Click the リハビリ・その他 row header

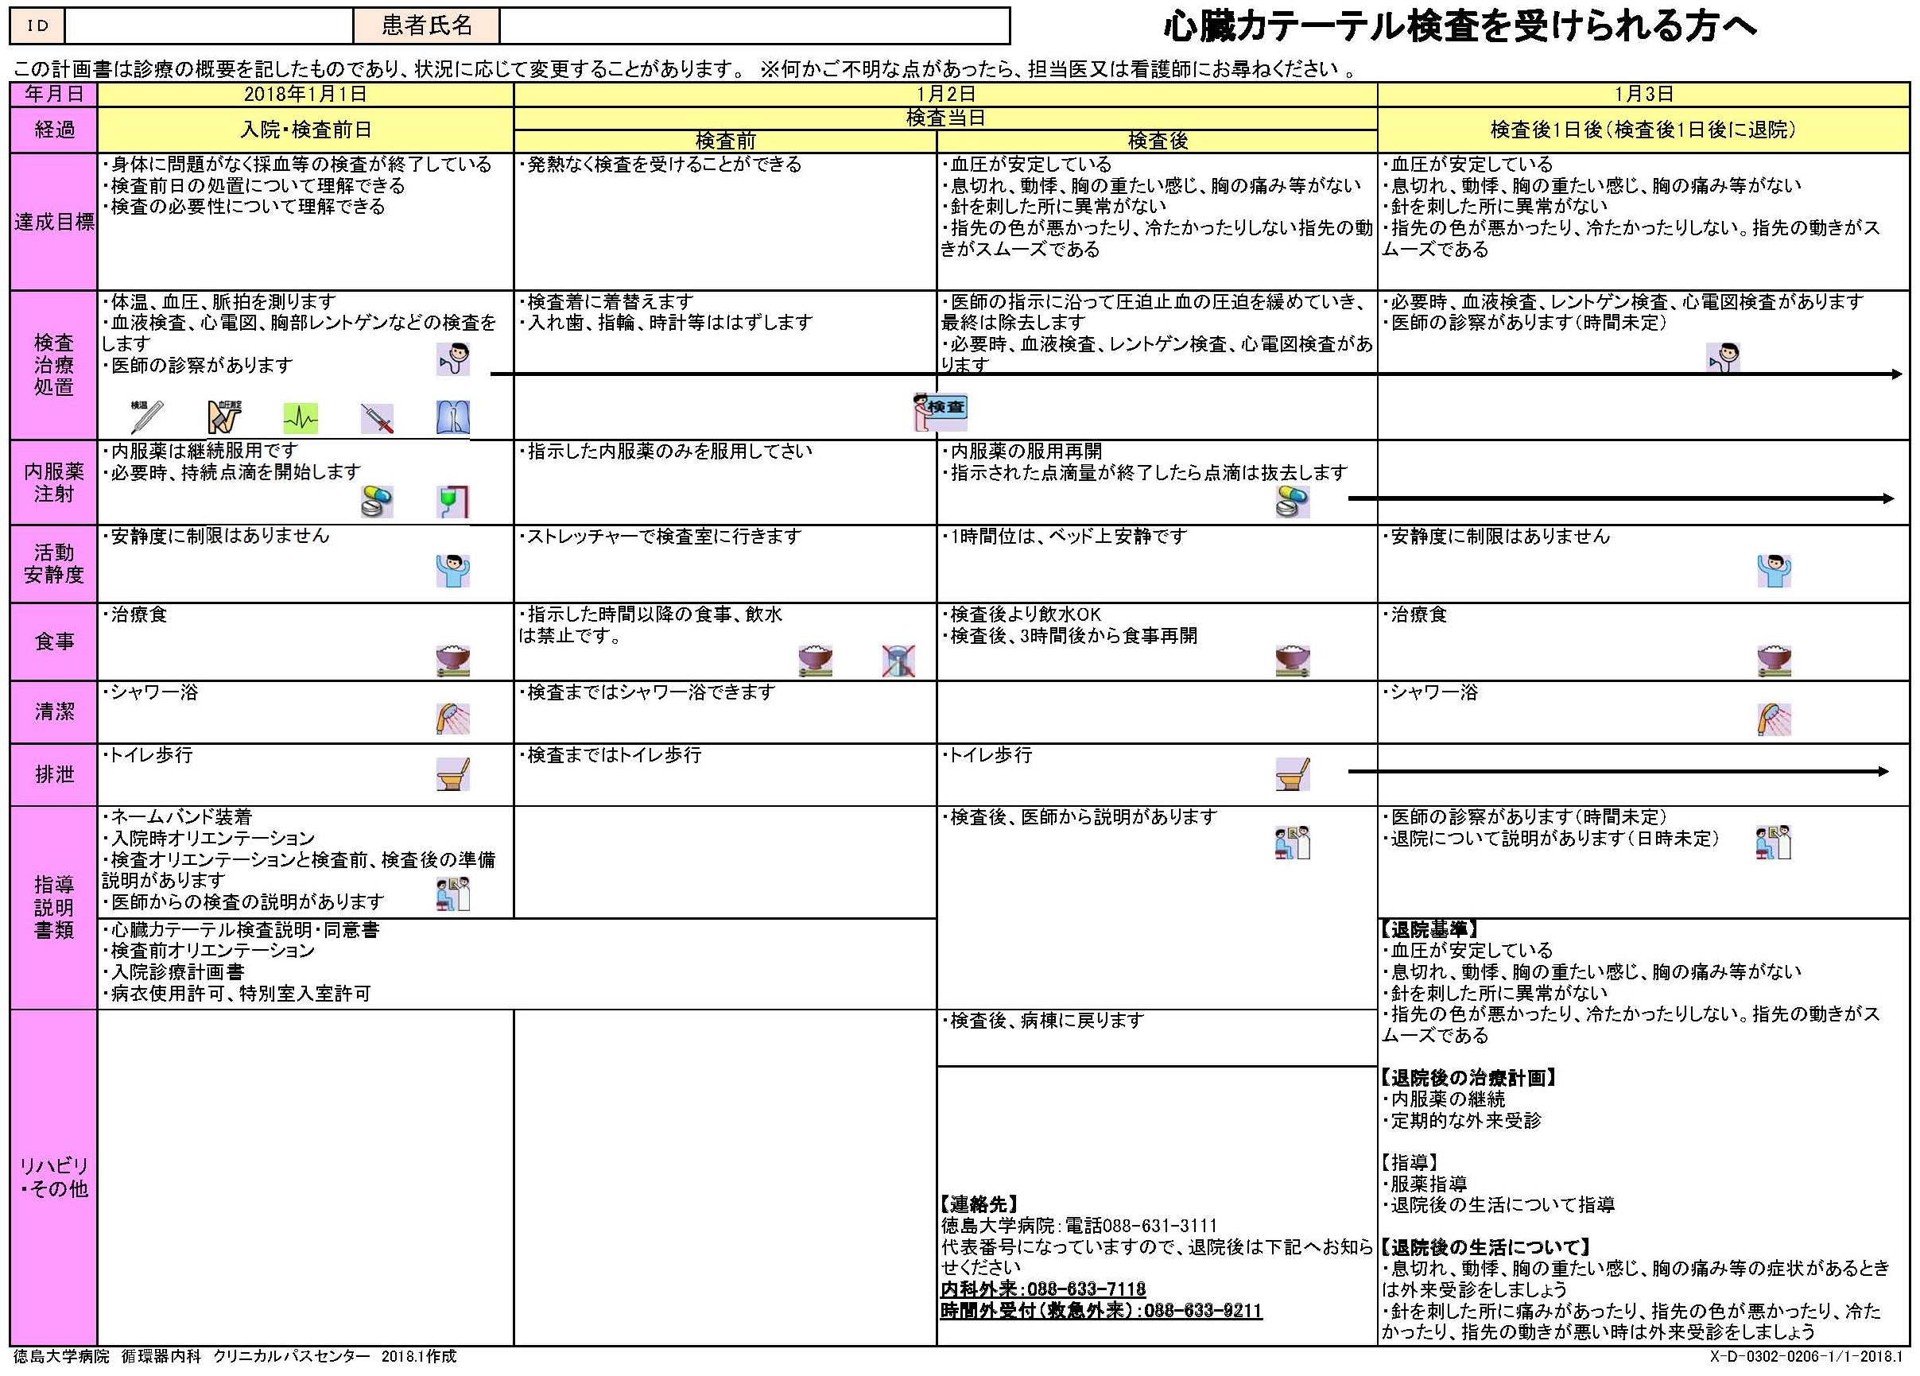(54, 1177)
